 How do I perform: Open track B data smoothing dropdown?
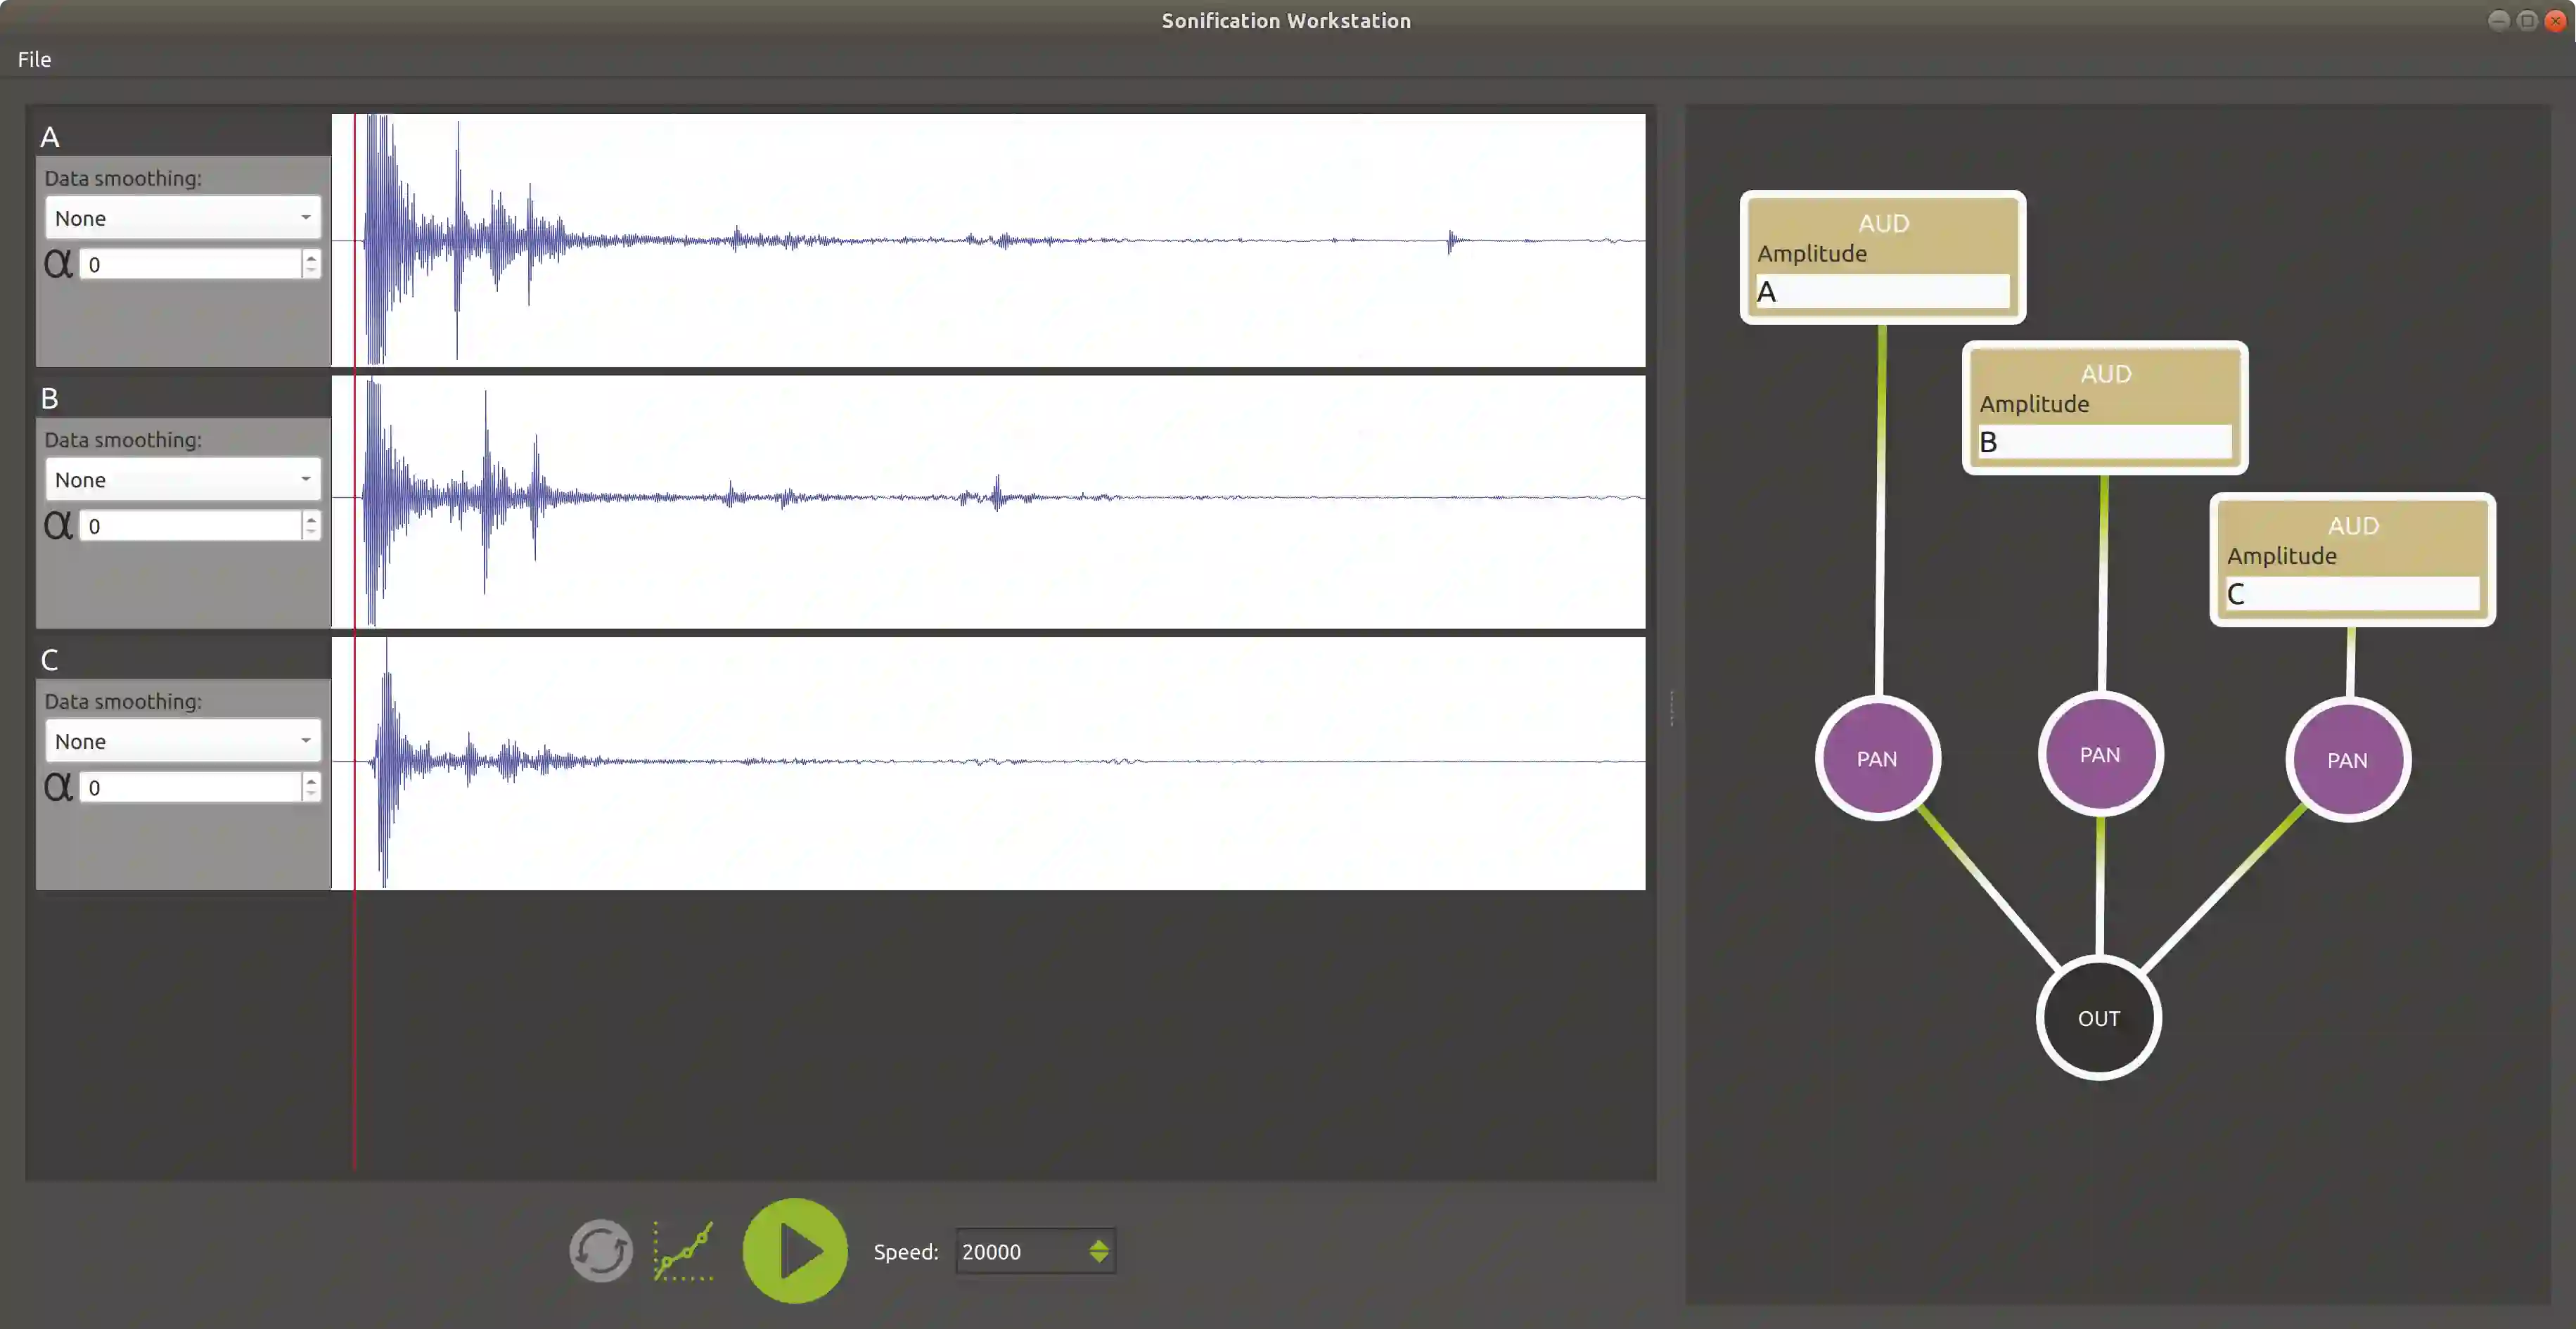tap(182, 479)
